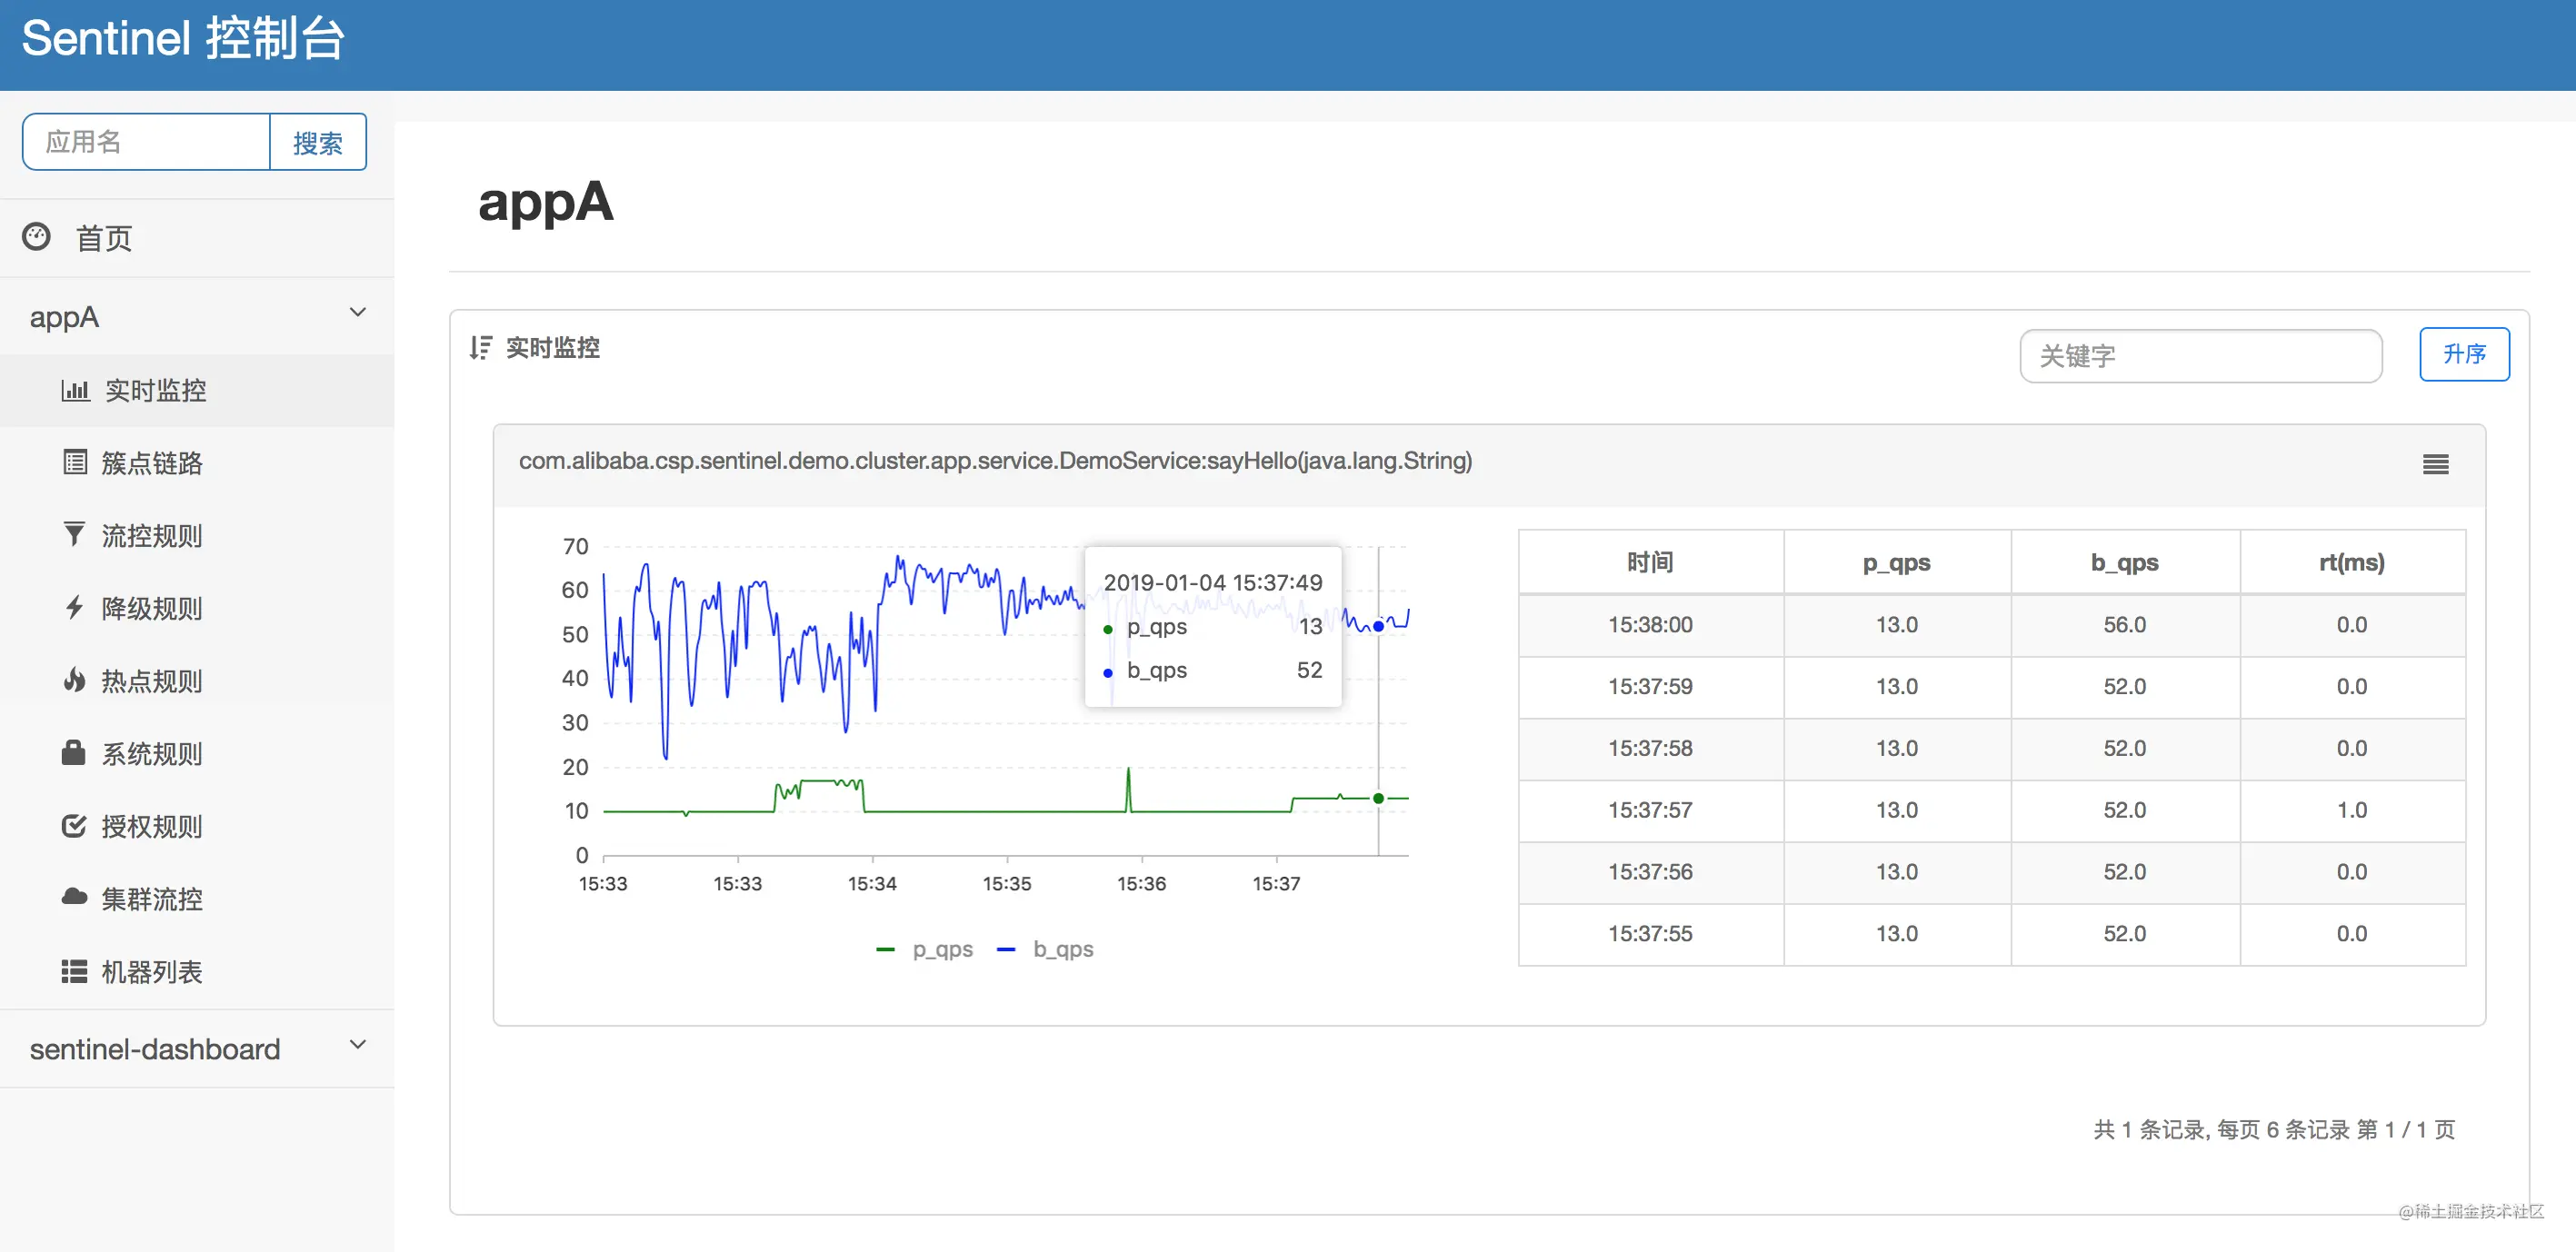Open 机器列表 sidebar entry
2576x1252 pixels.
pos(197,971)
